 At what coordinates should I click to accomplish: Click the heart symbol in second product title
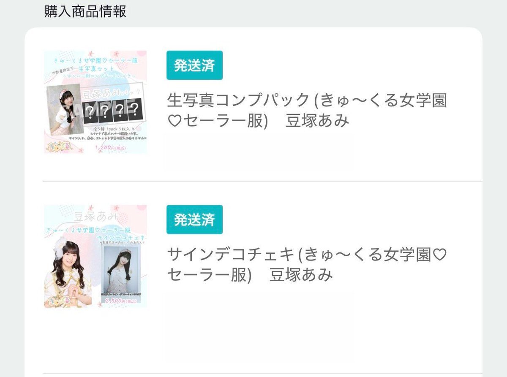click(x=440, y=255)
